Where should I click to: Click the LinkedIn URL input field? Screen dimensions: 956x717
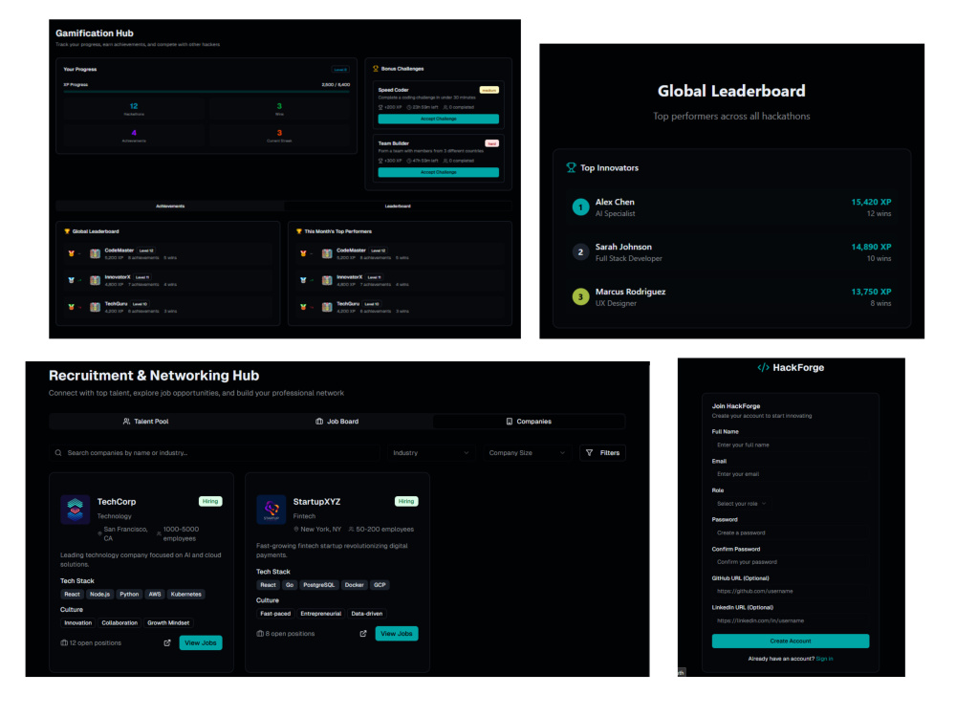(791, 620)
